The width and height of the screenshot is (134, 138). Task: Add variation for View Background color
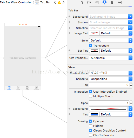[x=69, y=109]
